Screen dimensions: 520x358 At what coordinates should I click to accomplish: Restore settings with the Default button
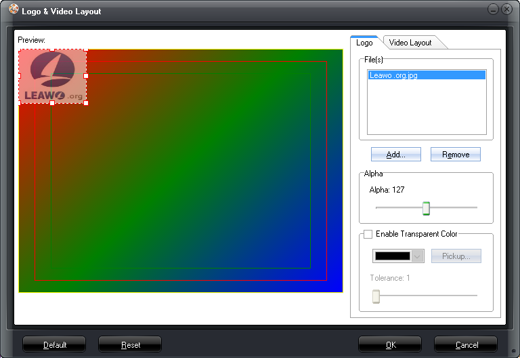click(55, 345)
